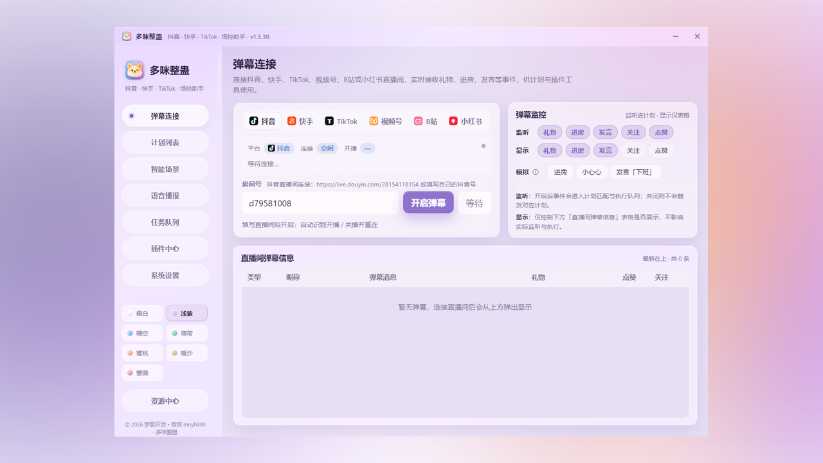This screenshot has width=823, height=463.
Task: Simulate 进房 event
Action: click(x=561, y=172)
